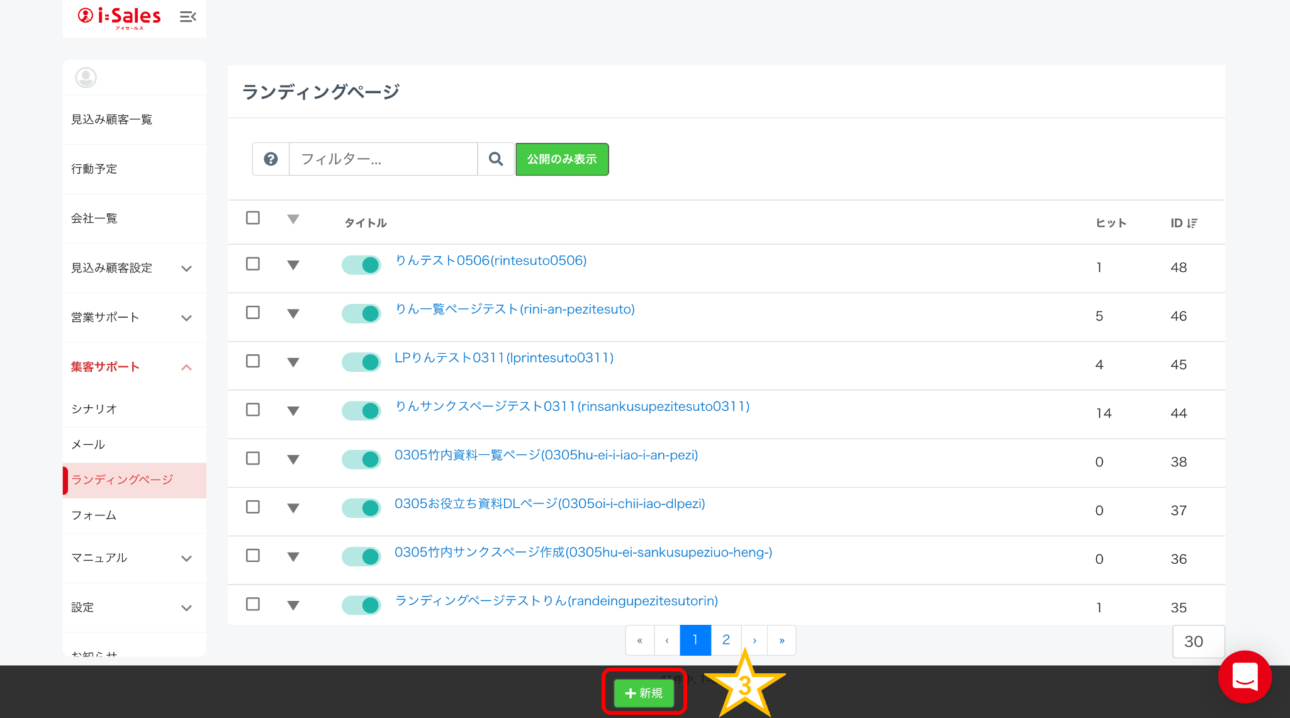Collapse the sidebar with the hamburger icon
This screenshot has height=718, width=1290.
pyautogui.click(x=188, y=17)
